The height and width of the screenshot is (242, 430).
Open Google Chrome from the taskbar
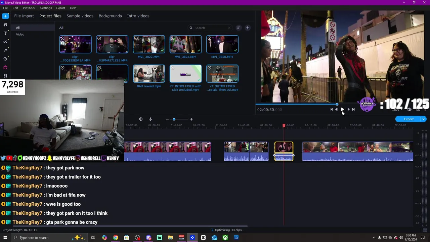click(116, 238)
